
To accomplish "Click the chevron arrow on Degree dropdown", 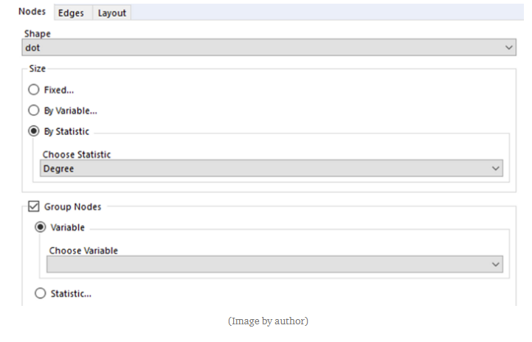I will tap(496, 169).
